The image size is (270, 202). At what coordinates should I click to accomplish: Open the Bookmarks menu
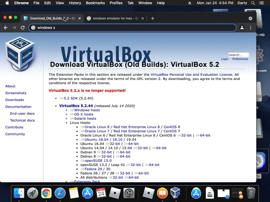point(95,3)
